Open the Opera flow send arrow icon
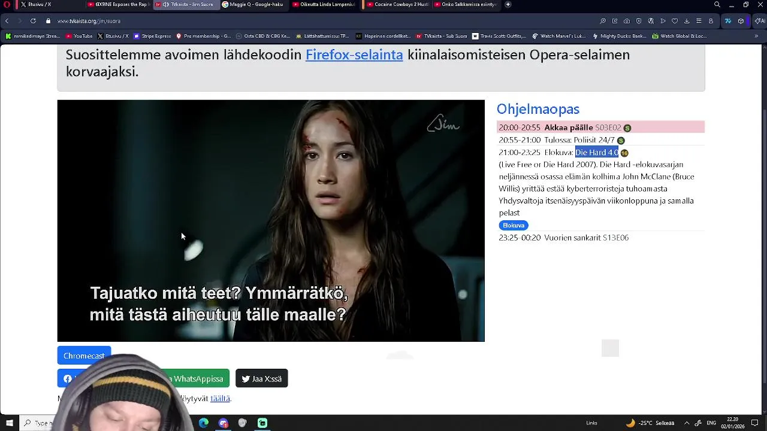Viewport: 767px width, 431px height. 663,21
